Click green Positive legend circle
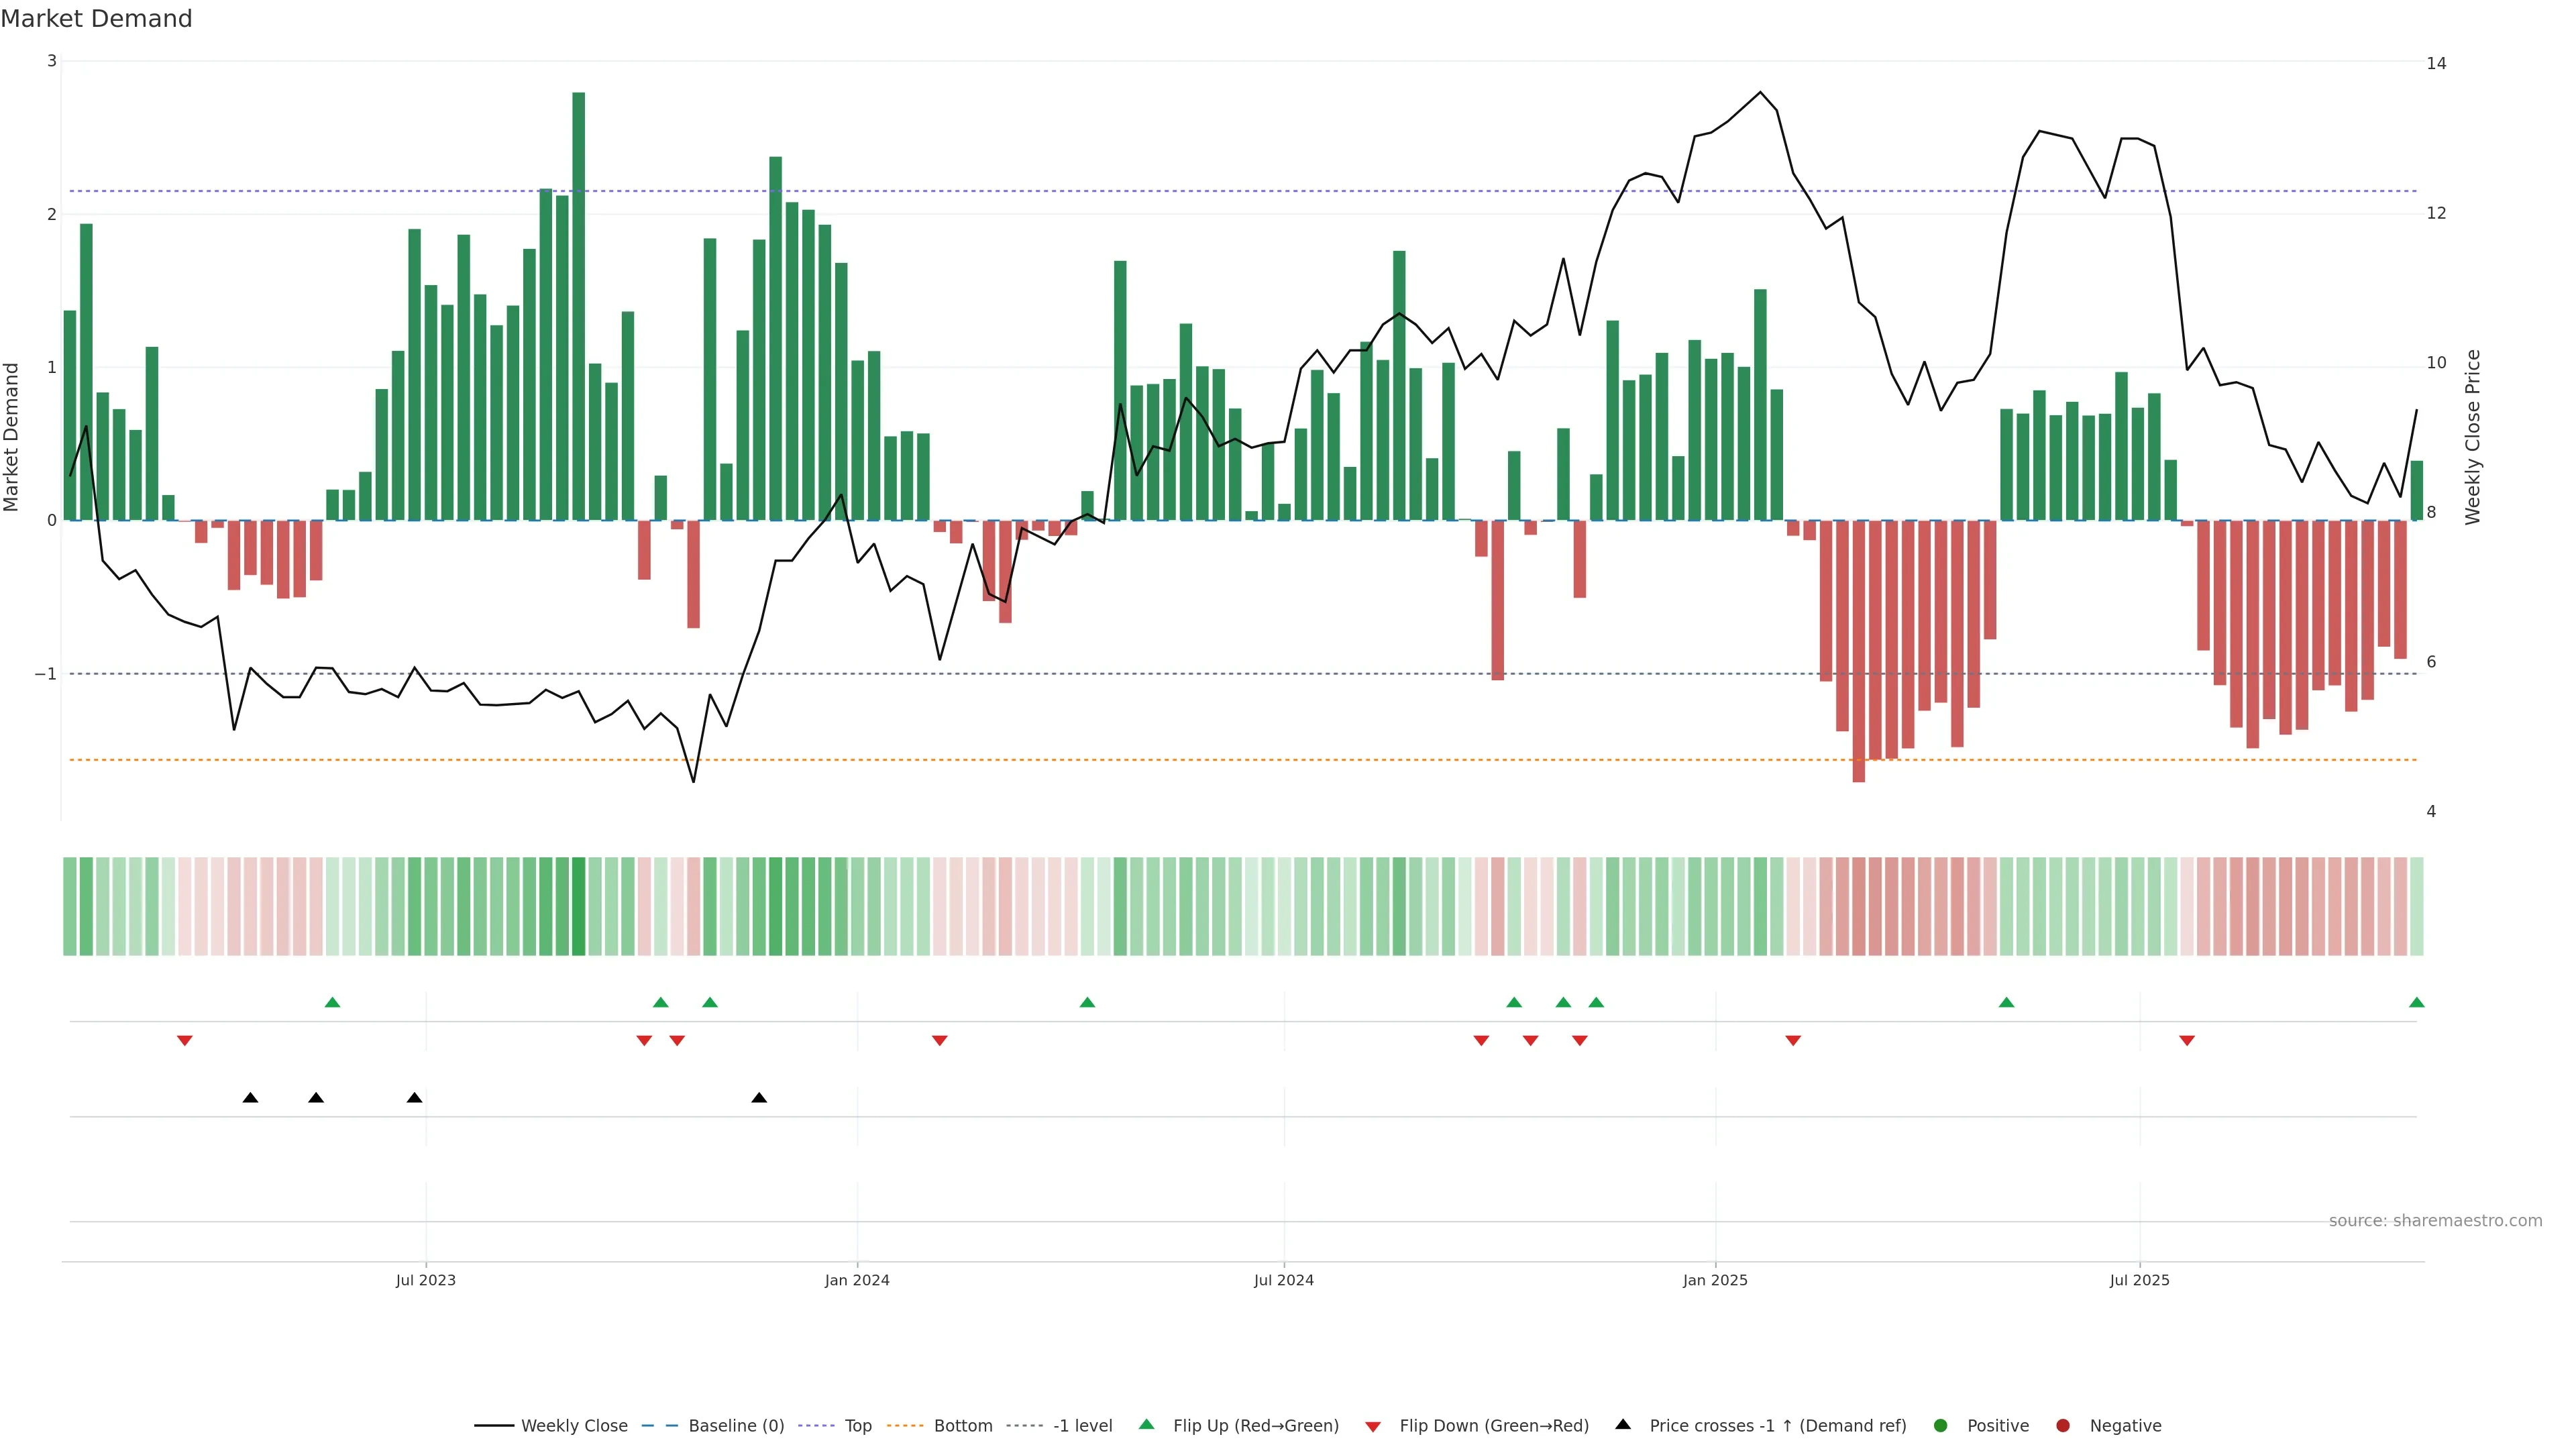 (x=1941, y=1426)
